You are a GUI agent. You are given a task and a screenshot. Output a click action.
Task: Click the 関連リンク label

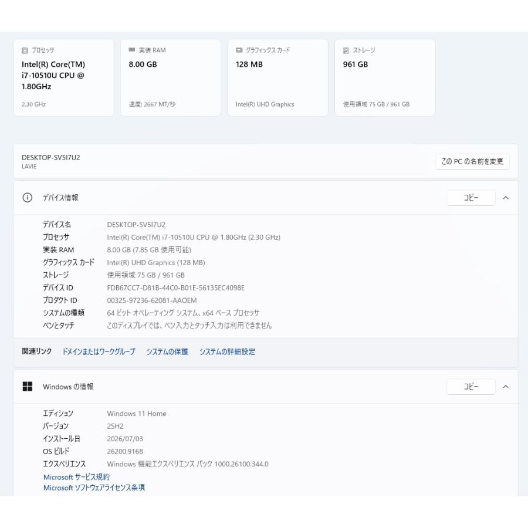(37, 351)
